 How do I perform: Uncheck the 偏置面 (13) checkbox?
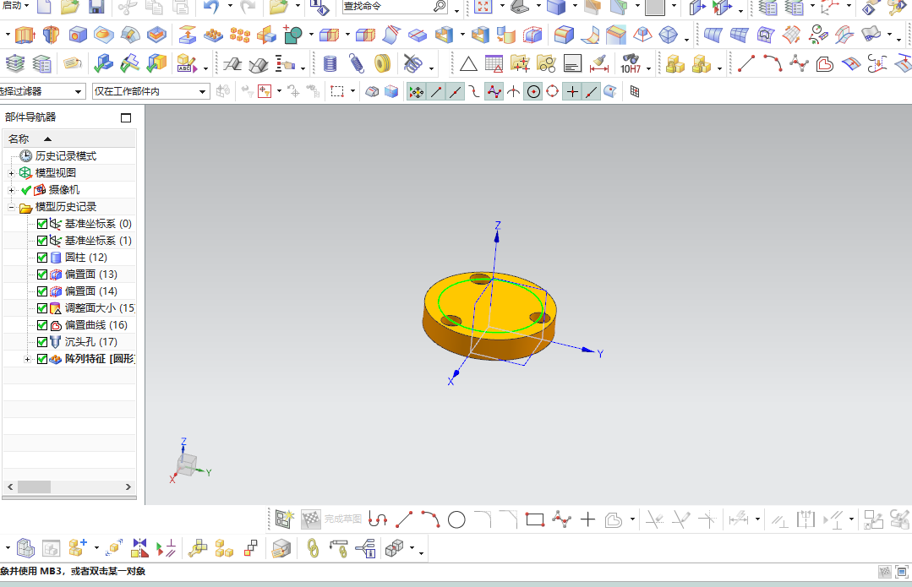42,274
